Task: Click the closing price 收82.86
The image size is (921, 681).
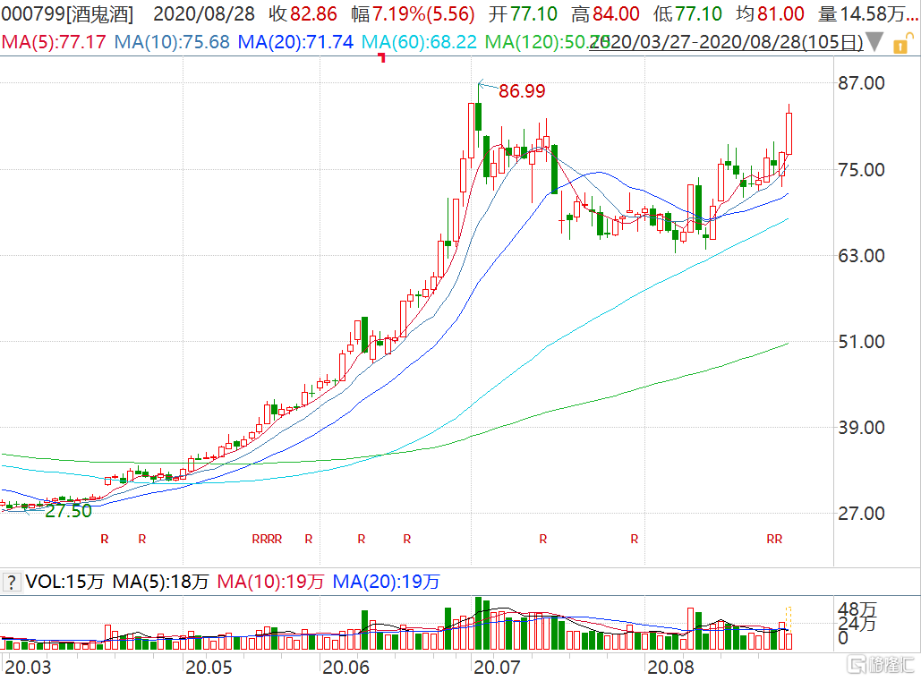Action: (x=303, y=14)
